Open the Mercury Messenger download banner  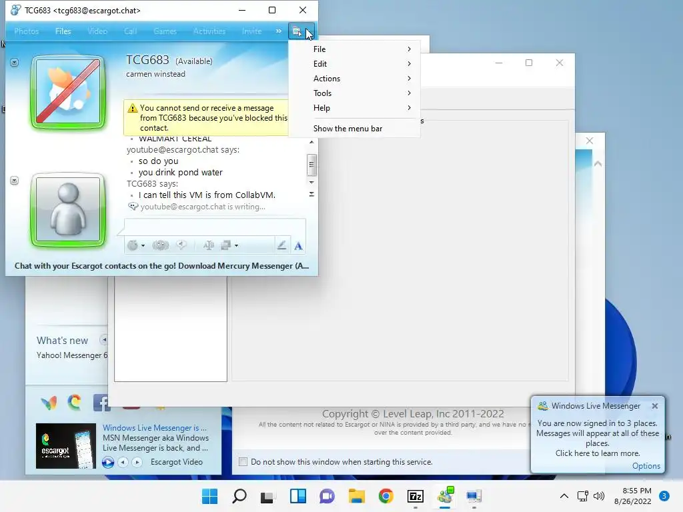click(x=161, y=266)
